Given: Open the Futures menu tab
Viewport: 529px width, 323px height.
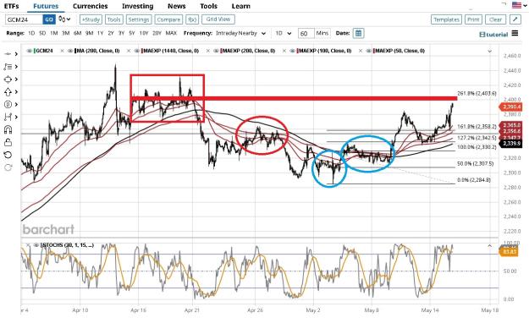Looking at the screenshot, I should (x=46, y=6).
